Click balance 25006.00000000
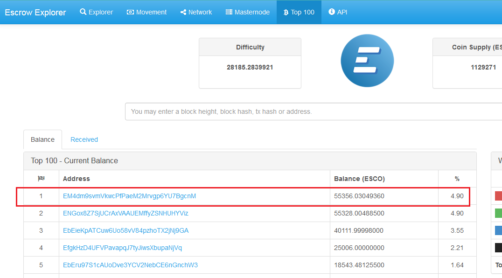Image resolution: width=502 pixels, height=278 pixels. click(x=359, y=248)
